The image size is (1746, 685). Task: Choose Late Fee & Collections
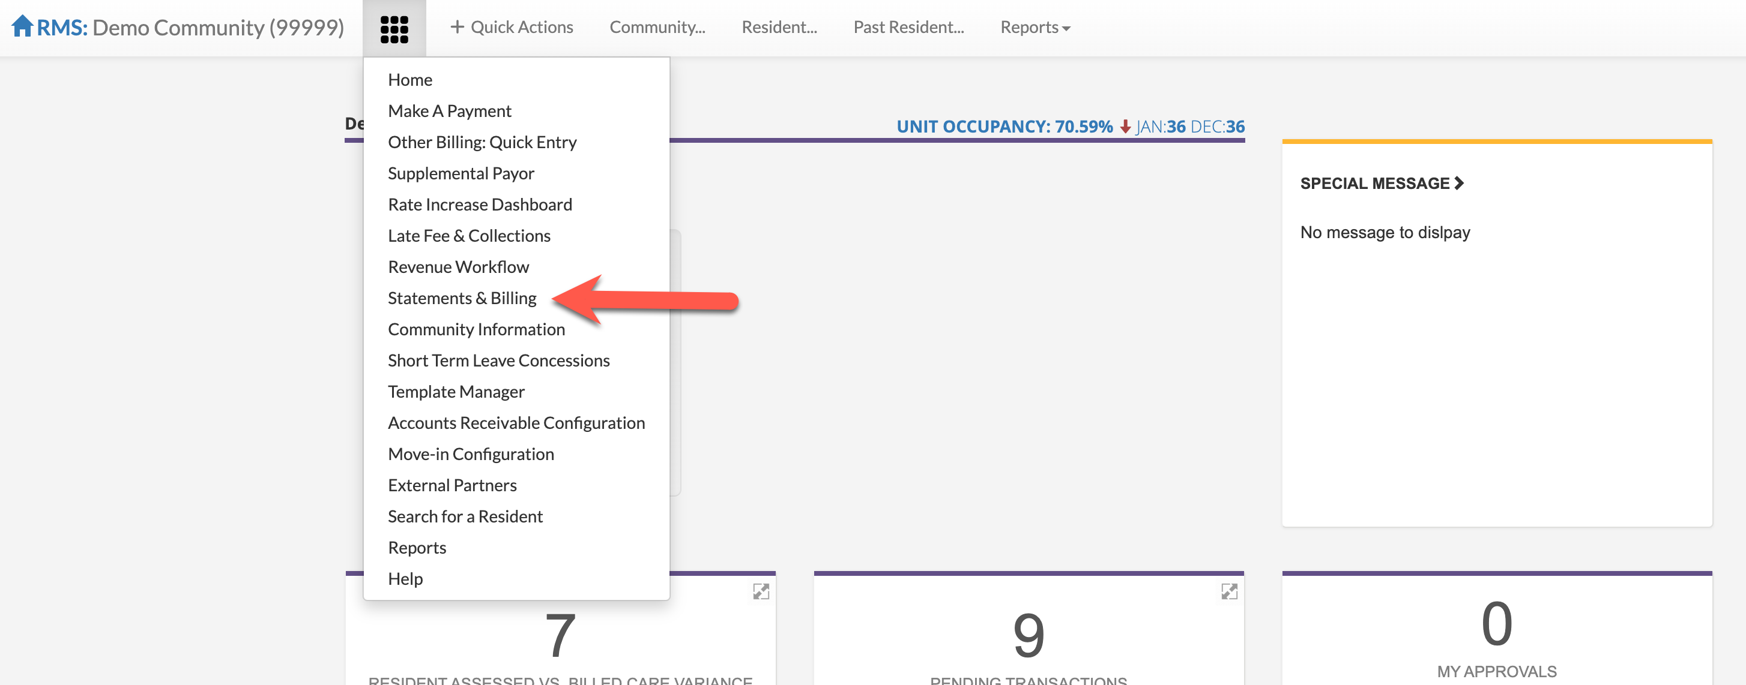[x=468, y=236]
